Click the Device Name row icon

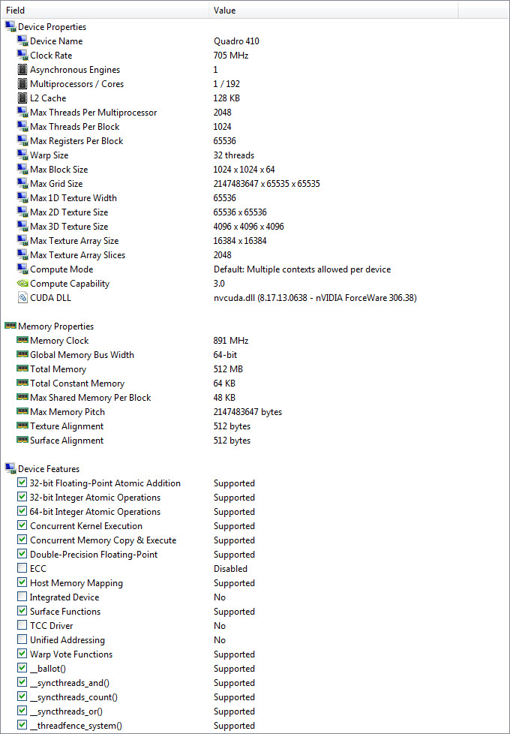(x=22, y=41)
